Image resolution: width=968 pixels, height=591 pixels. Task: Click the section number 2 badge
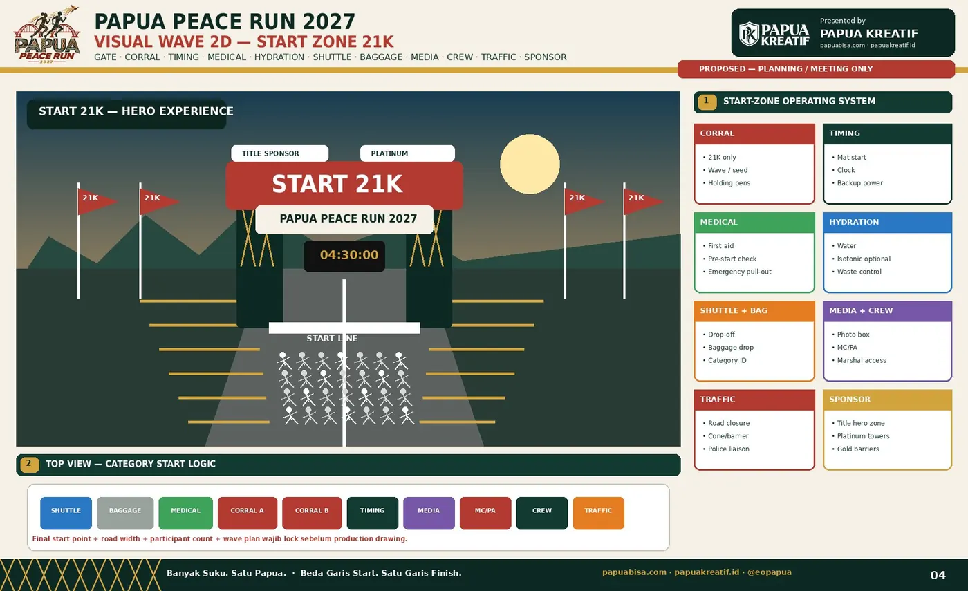(x=29, y=465)
